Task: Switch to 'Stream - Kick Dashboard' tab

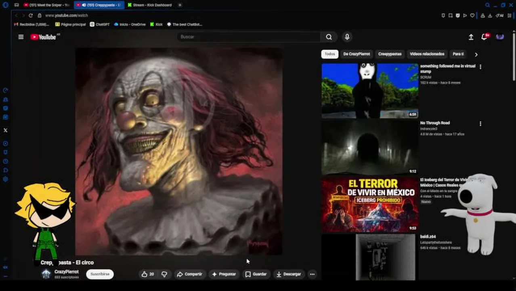Action: click(x=149, y=5)
